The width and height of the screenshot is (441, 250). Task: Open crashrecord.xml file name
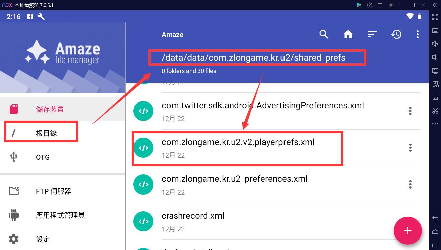pos(193,216)
